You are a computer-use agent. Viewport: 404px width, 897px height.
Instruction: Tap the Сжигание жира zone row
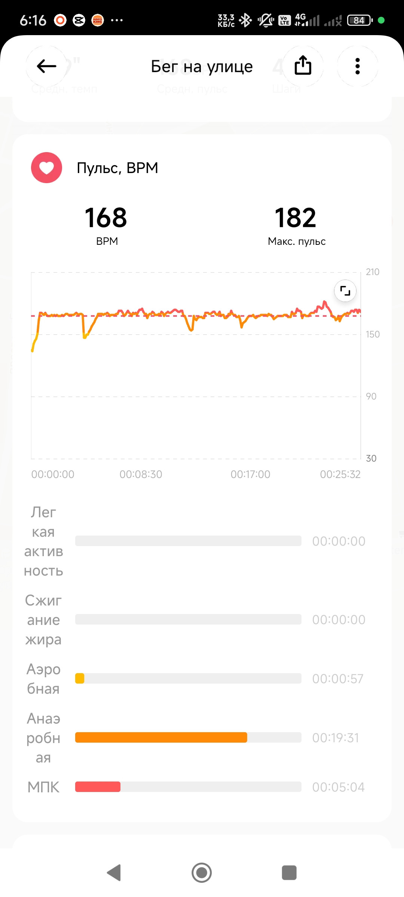point(195,620)
